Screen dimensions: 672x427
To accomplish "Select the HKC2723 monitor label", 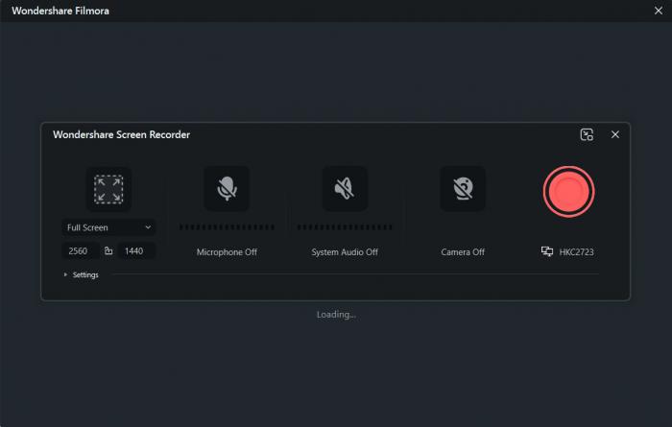I will (576, 251).
